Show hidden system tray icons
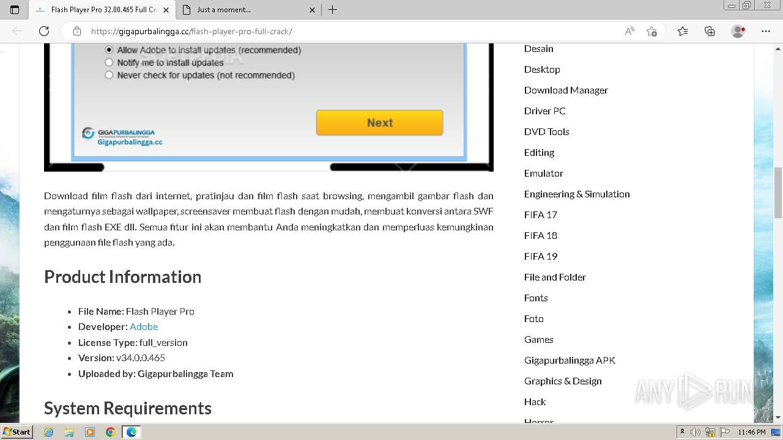 pyautogui.click(x=682, y=432)
